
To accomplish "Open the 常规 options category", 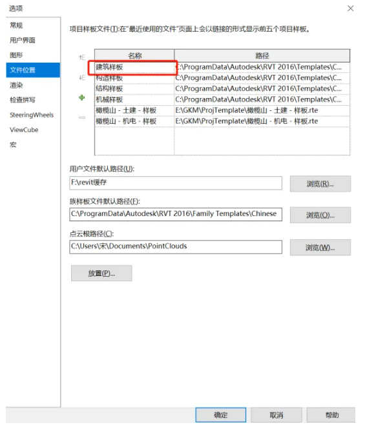I will (33, 25).
